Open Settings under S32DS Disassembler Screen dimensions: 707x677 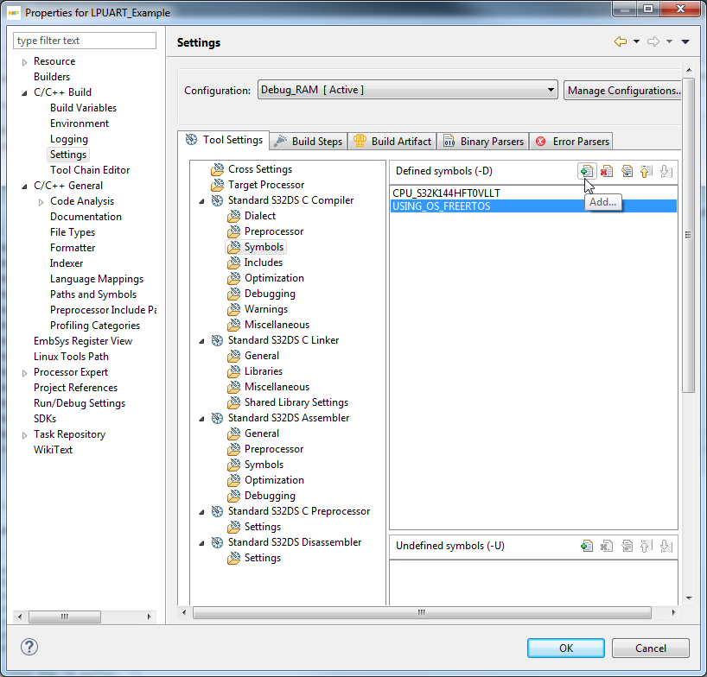click(x=263, y=558)
